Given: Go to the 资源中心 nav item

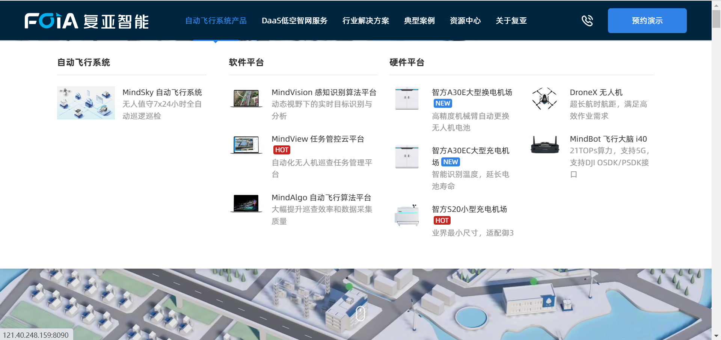Looking at the screenshot, I should pos(465,21).
